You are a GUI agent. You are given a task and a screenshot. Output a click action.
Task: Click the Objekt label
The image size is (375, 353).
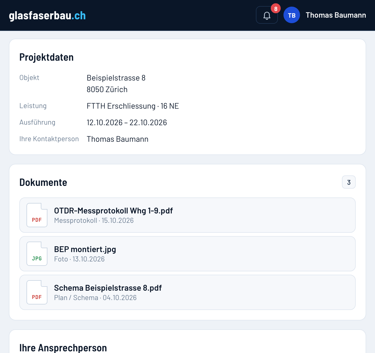click(x=29, y=77)
